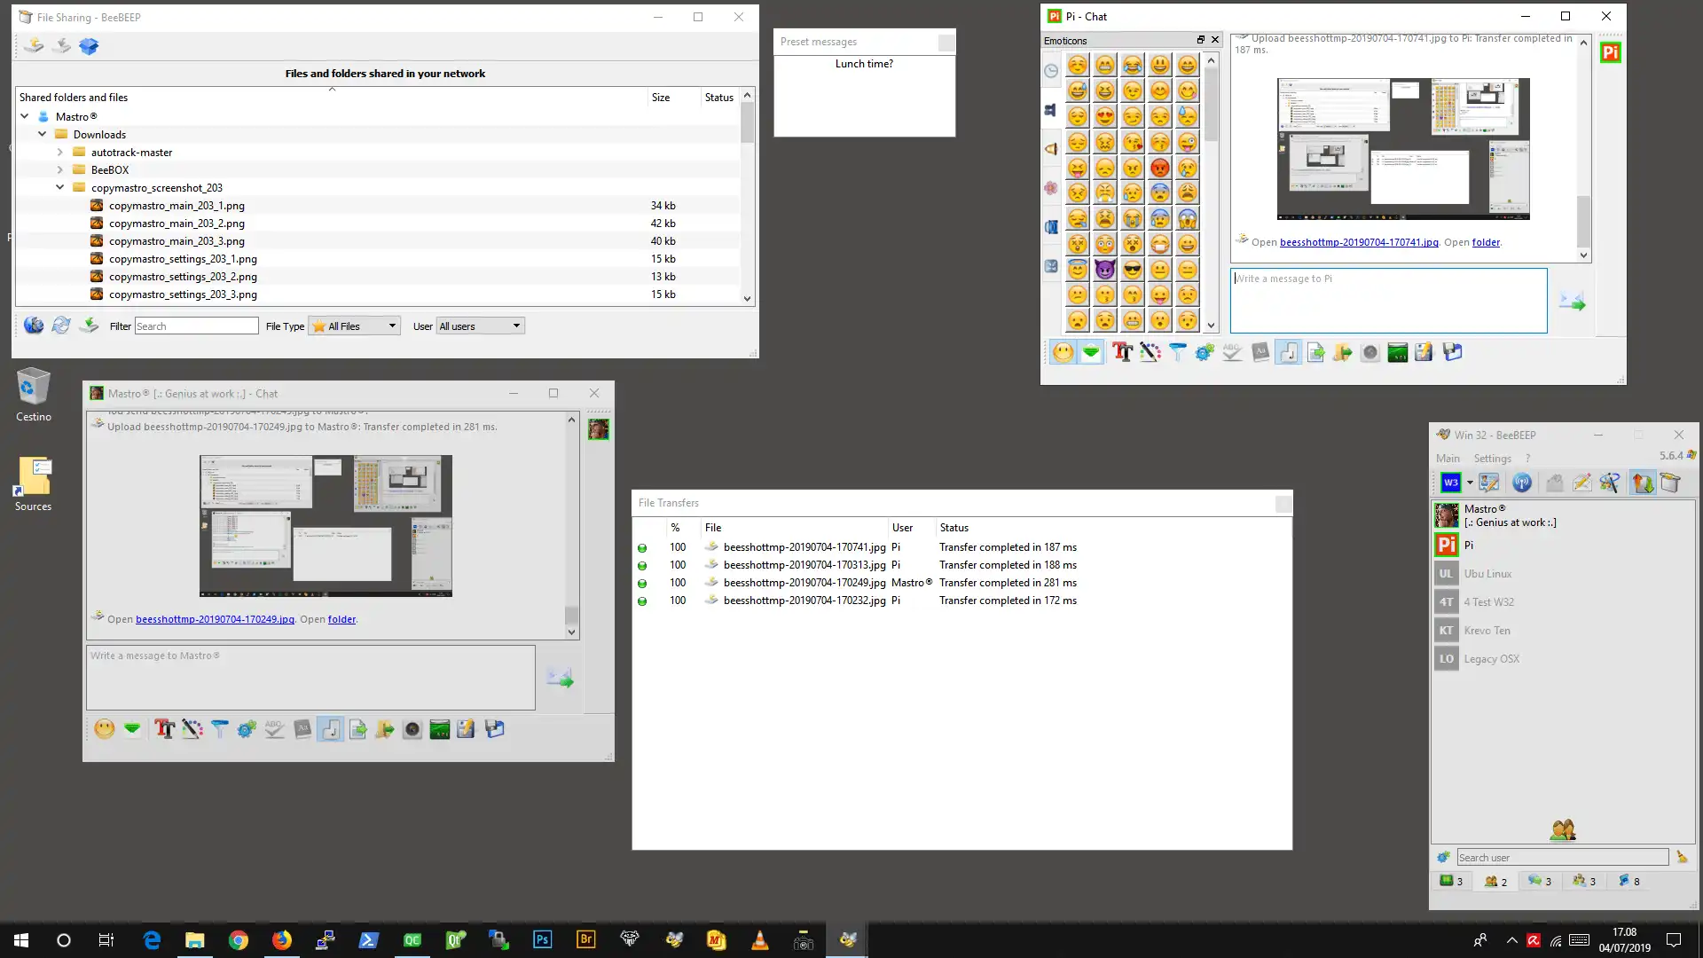1703x958 pixels.
Task: Click the beesshottmp-20190704-170249.jpg thumbnail
Action: pos(326,525)
